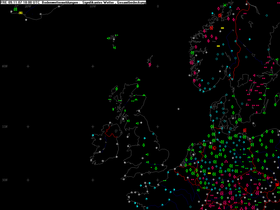Viewport: 280px width, 210px height.
Task: Select the red thunderstorm symbol in northern Germany
Action: pos(214,148)
